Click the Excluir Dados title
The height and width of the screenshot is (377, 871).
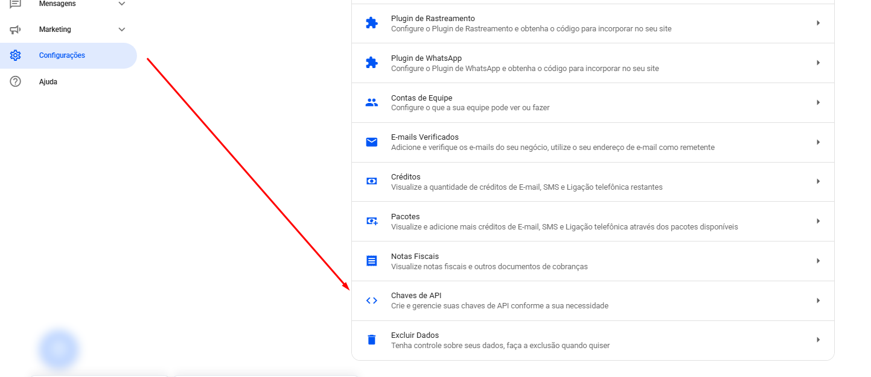[x=415, y=335]
